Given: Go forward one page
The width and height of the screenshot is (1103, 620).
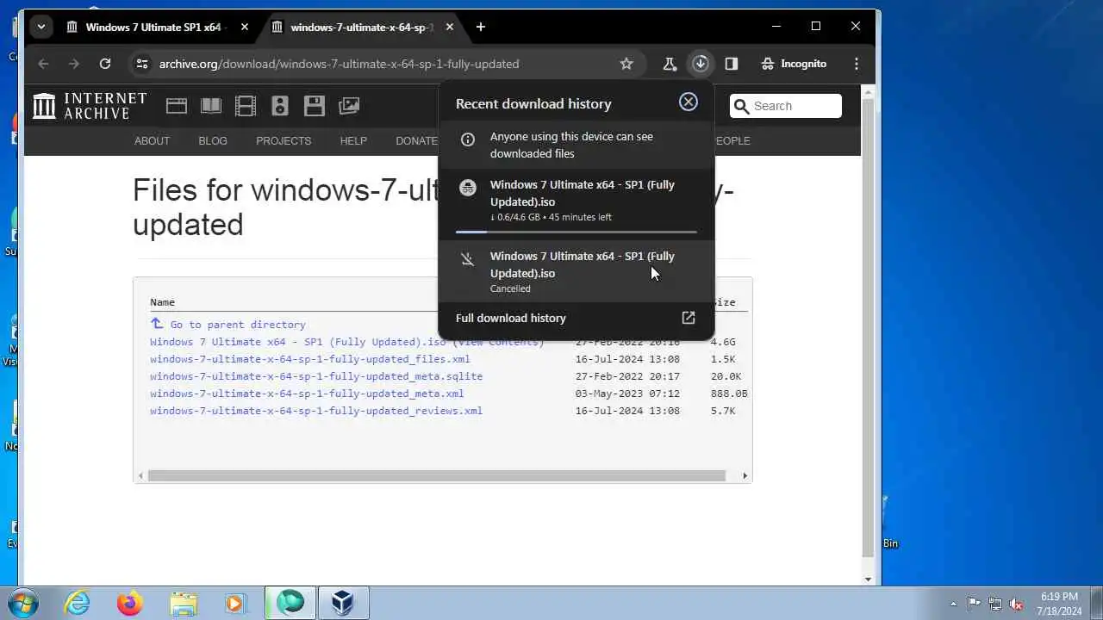Looking at the screenshot, I should (74, 64).
